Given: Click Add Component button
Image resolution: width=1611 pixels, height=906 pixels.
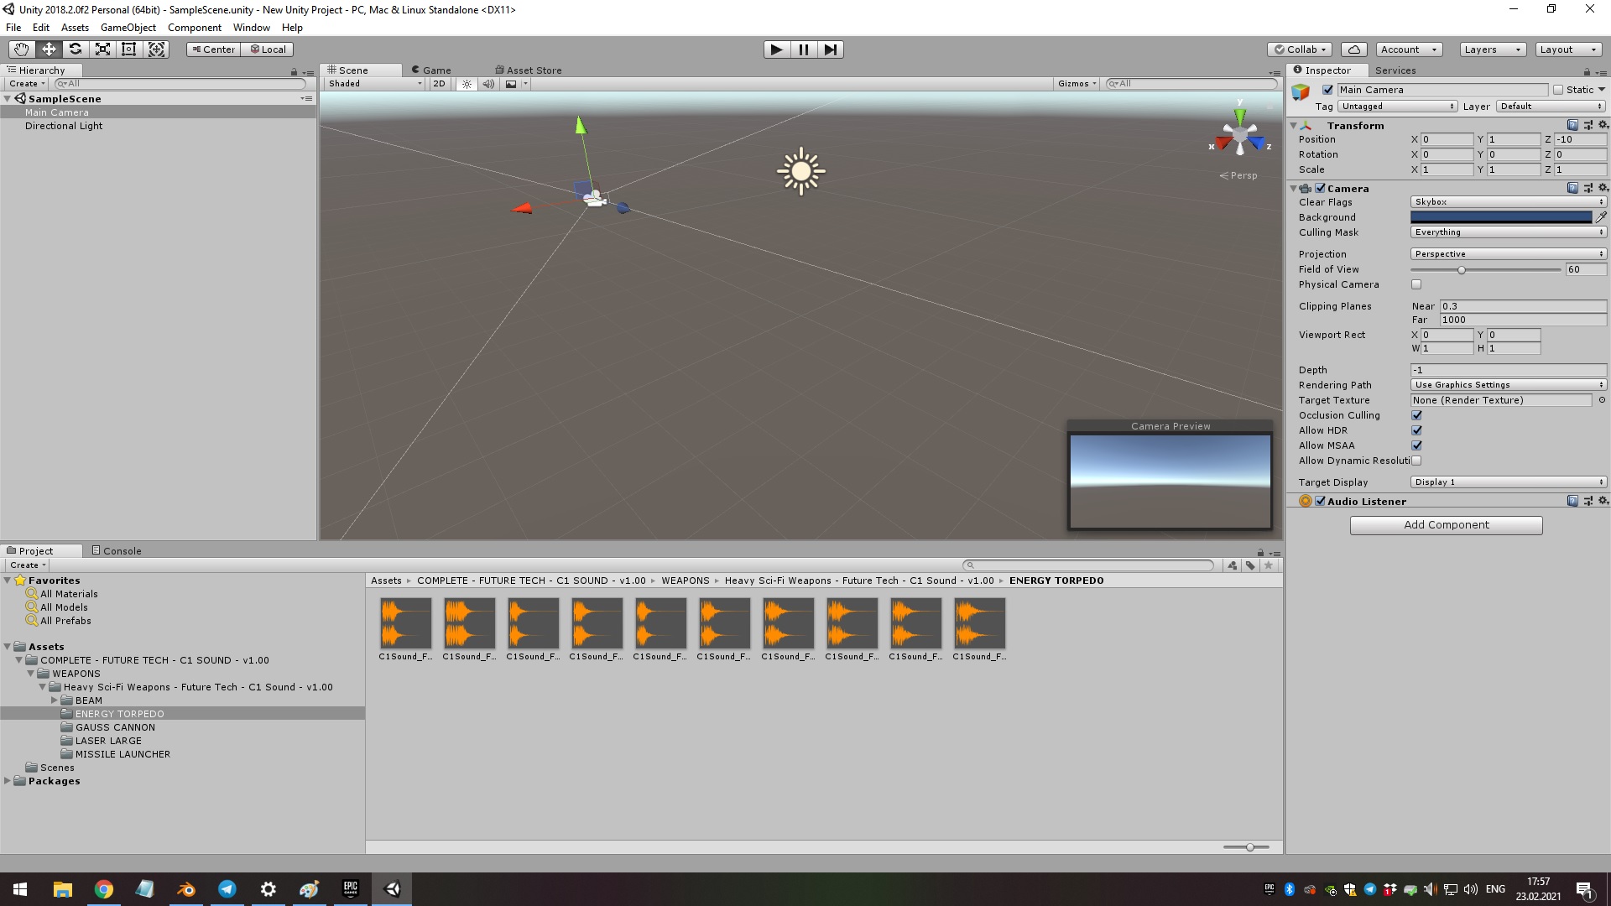Looking at the screenshot, I should [x=1447, y=524].
